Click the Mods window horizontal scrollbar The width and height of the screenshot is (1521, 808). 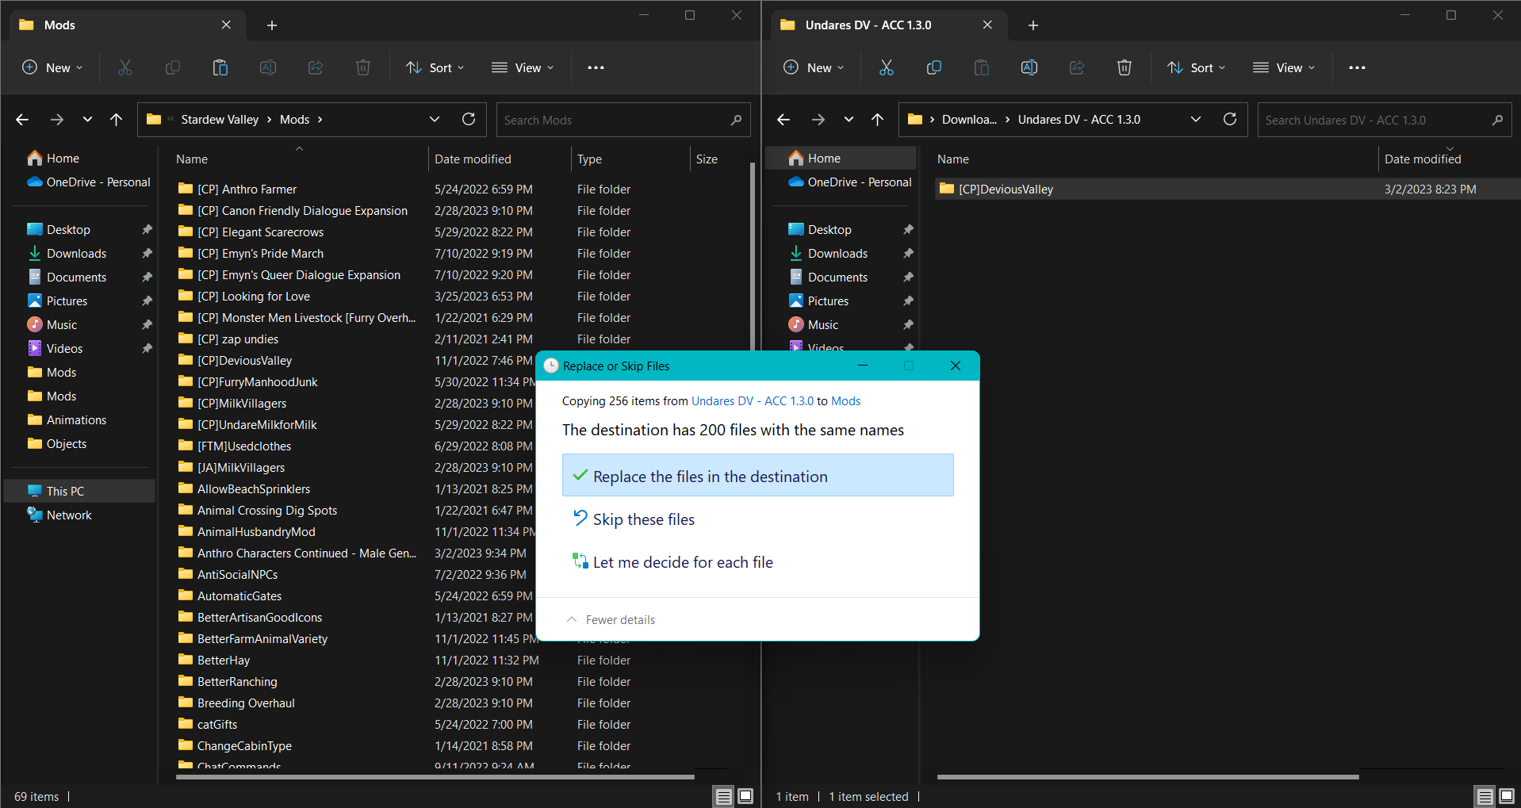[435, 777]
